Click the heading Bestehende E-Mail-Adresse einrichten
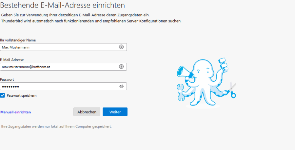This screenshot has width=295, height=150. point(63,6)
